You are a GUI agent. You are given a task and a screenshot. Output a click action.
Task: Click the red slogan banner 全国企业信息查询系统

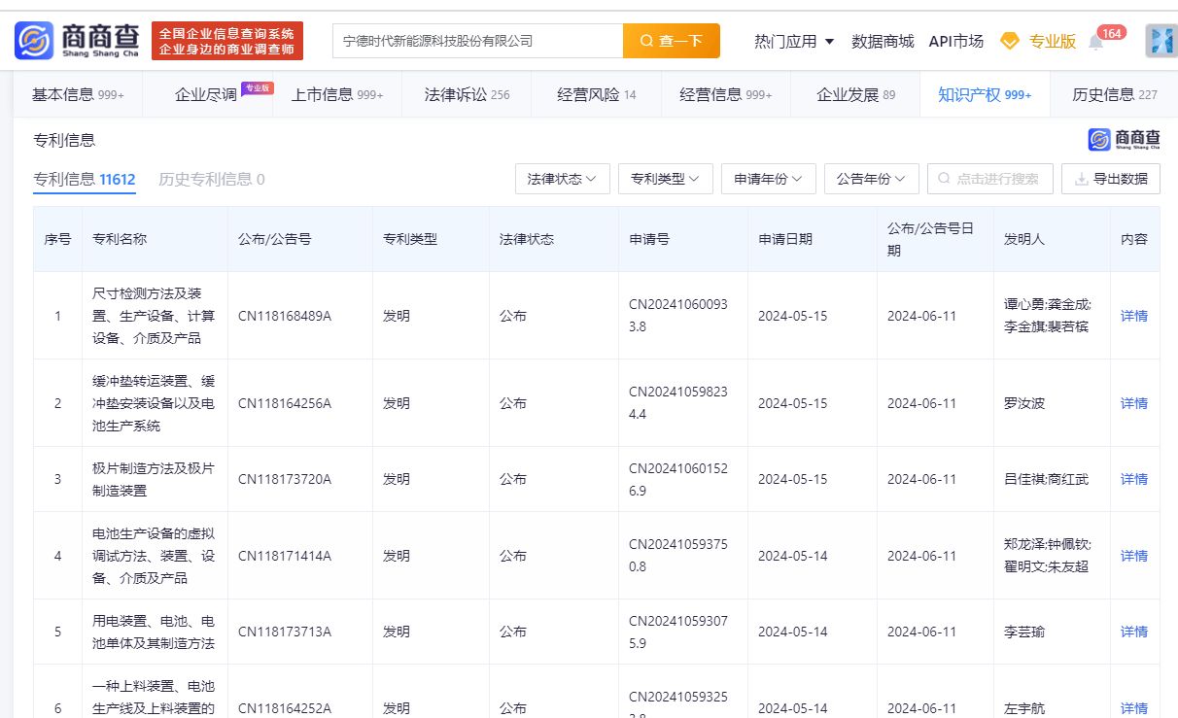pos(227,41)
